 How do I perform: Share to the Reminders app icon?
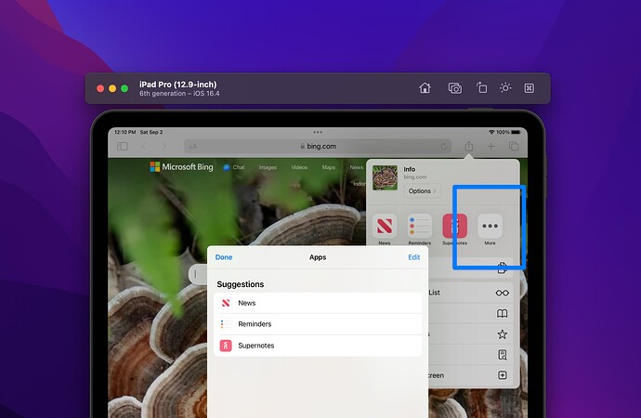(x=419, y=226)
